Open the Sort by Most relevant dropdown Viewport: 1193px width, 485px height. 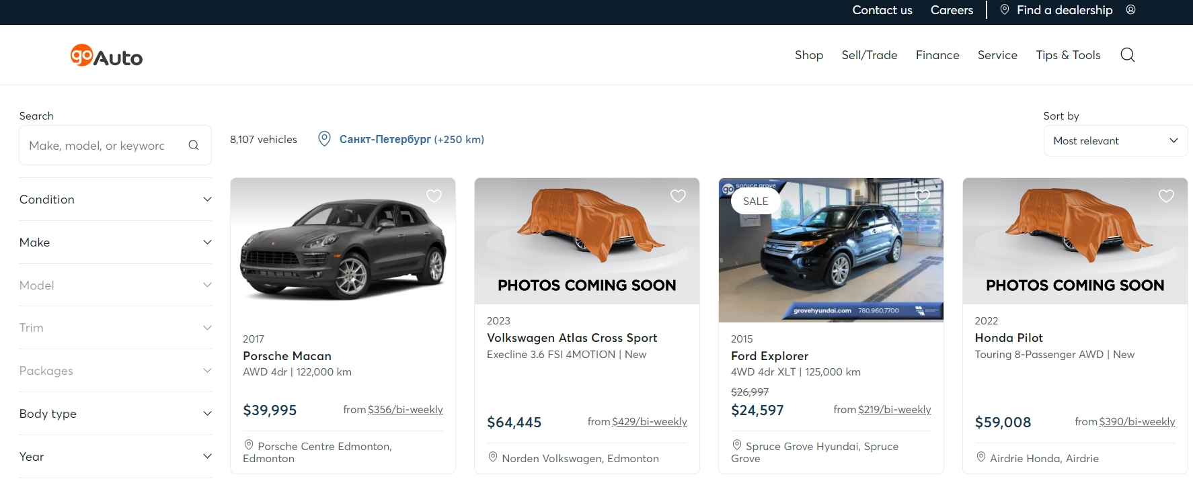pyautogui.click(x=1116, y=141)
